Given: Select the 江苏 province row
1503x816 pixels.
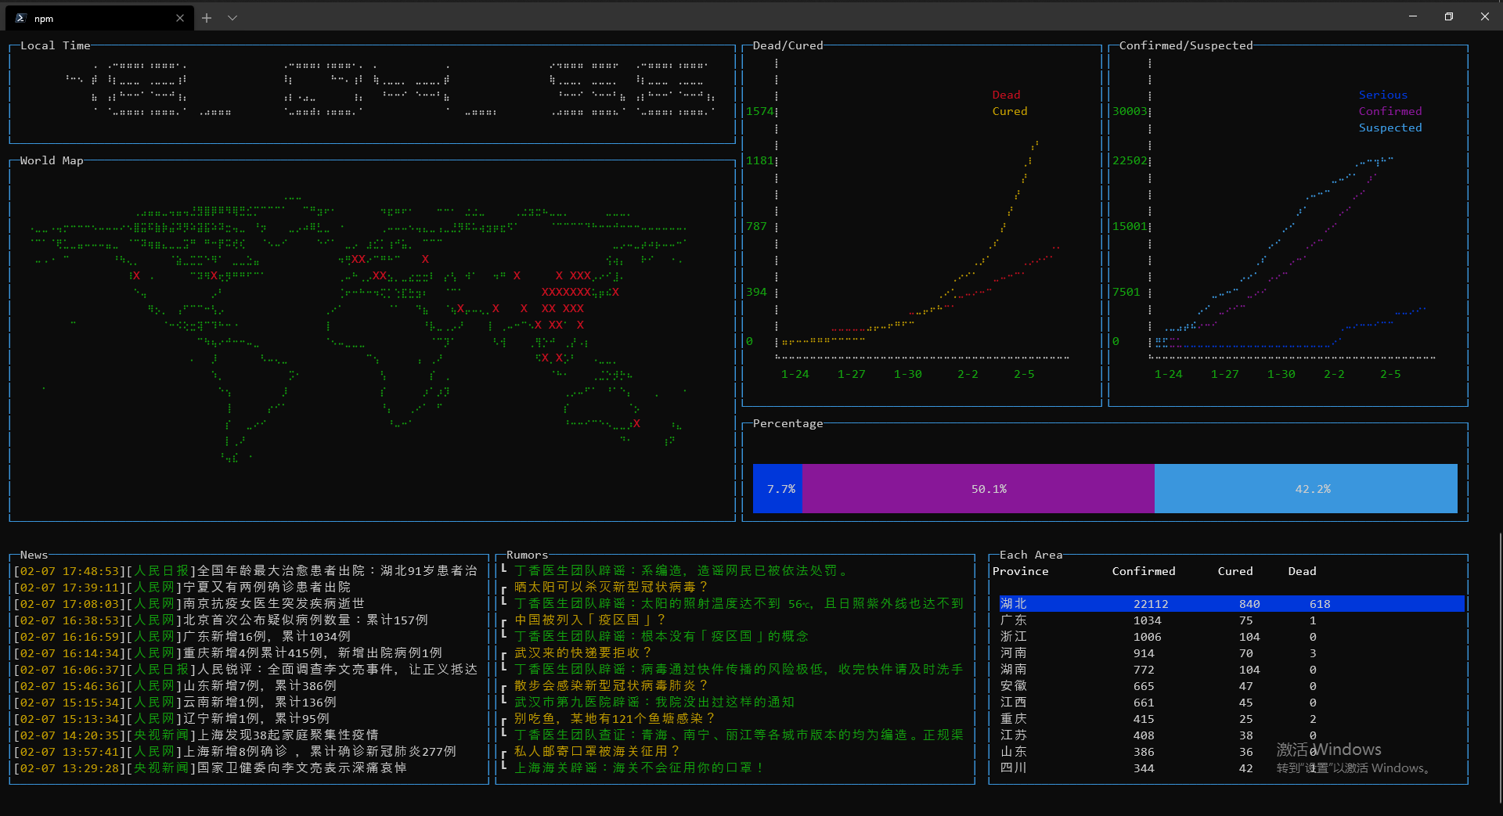Looking at the screenshot, I should pos(1231,735).
